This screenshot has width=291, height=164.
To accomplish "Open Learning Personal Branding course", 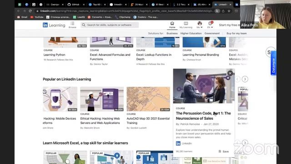I will tap(201, 55).
